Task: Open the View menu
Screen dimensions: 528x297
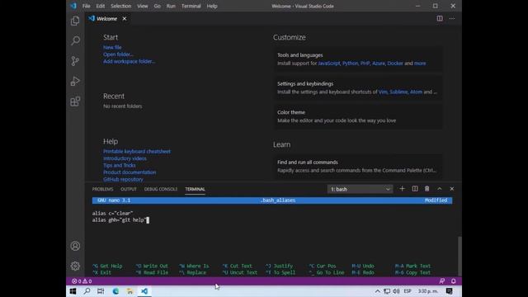Action: click(x=143, y=6)
